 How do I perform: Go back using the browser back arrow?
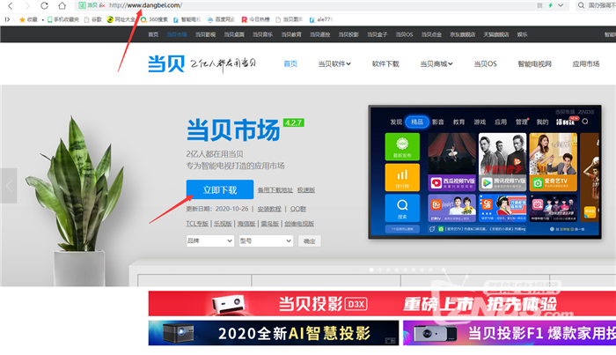(11, 5)
